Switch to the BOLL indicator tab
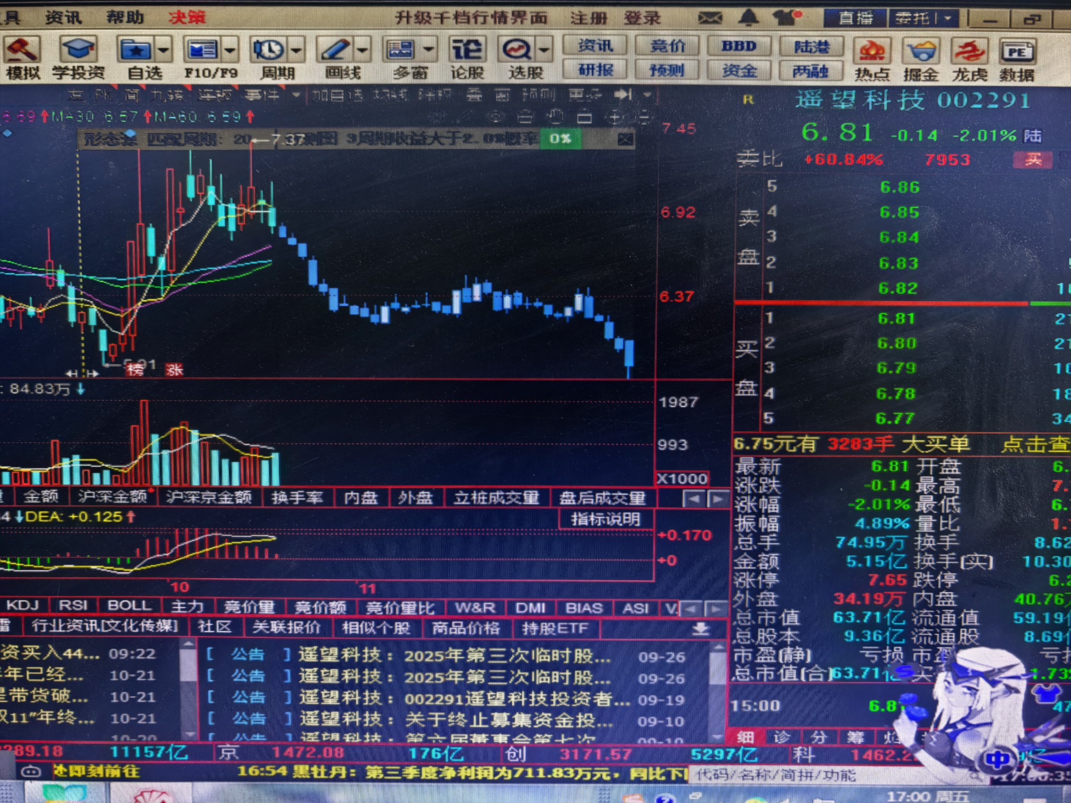Viewport: 1071px width, 803px height. coord(129,605)
